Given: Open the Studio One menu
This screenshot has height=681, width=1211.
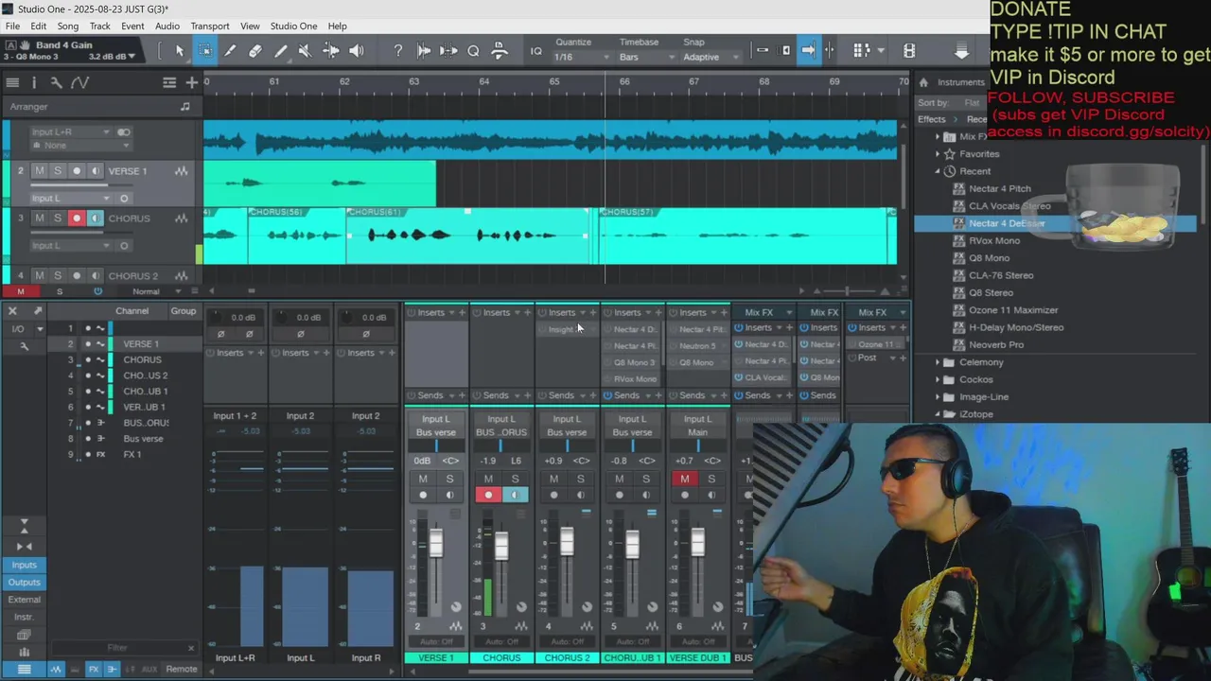Looking at the screenshot, I should 293,26.
